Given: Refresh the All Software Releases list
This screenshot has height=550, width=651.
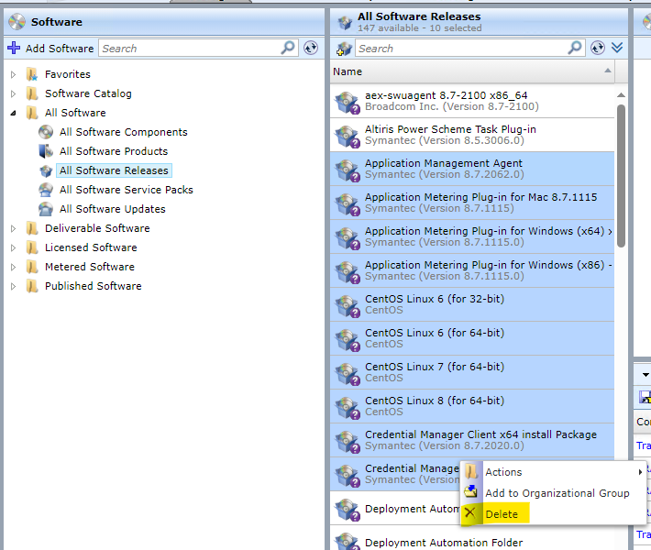Looking at the screenshot, I should 598,48.
